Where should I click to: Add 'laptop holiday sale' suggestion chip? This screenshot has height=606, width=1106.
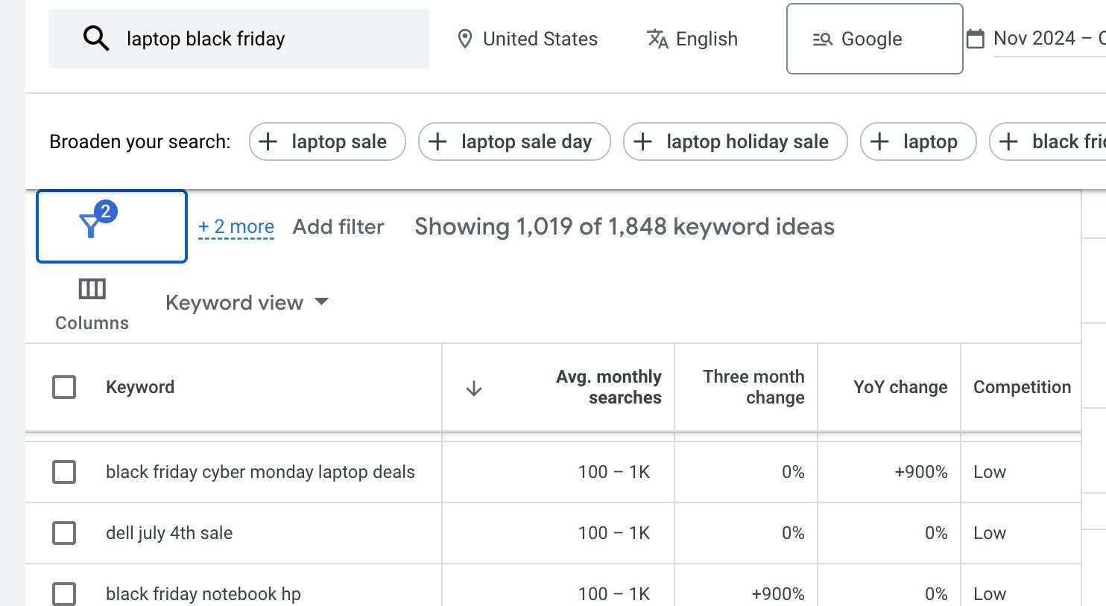point(735,141)
